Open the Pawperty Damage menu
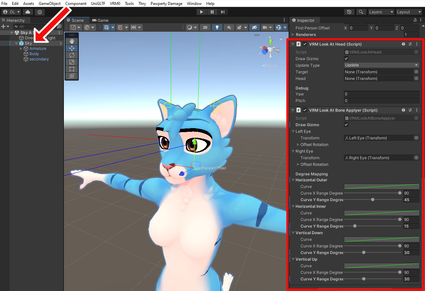The width and height of the screenshot is (425, 291). (x=166, y=4)
